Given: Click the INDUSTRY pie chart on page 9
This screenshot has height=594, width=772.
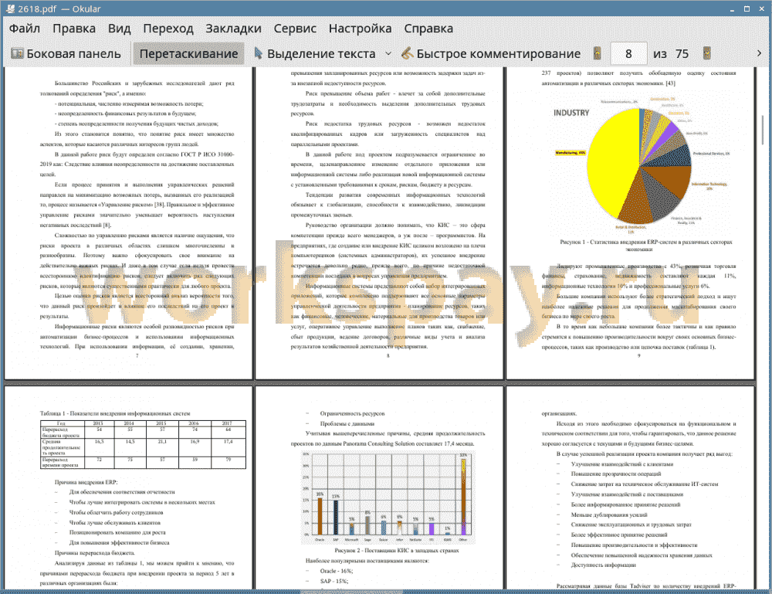Looking at the screenshot, I should coord(639,165).
